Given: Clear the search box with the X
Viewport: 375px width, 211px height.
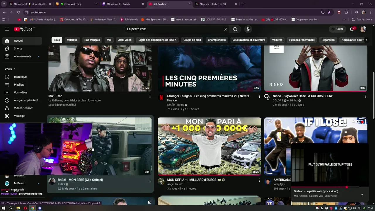Looking at the screenshot, I should click(226, 29).
